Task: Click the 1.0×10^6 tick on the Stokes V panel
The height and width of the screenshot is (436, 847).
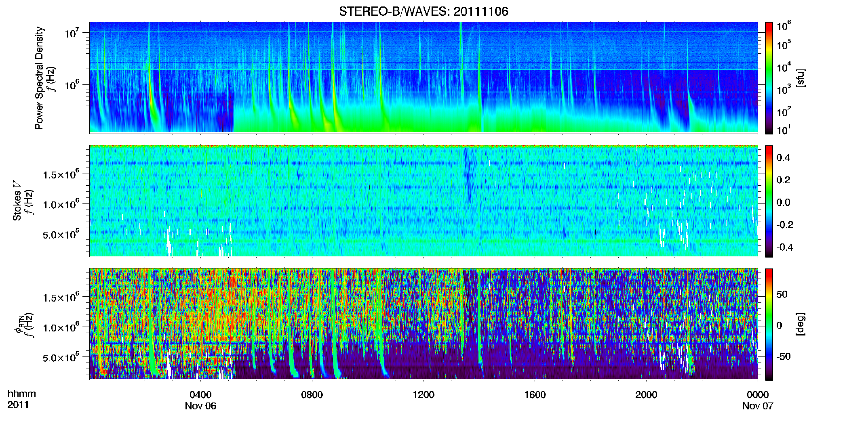Action: click(x=61, y=204)
